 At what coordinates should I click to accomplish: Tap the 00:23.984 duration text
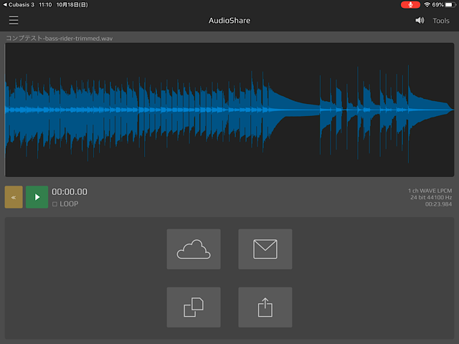click(438, 204)
